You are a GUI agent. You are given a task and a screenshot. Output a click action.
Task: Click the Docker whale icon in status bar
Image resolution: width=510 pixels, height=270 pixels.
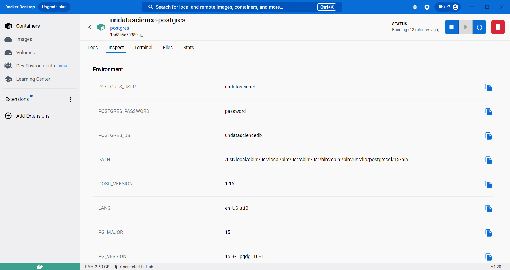tap(40, 267)
